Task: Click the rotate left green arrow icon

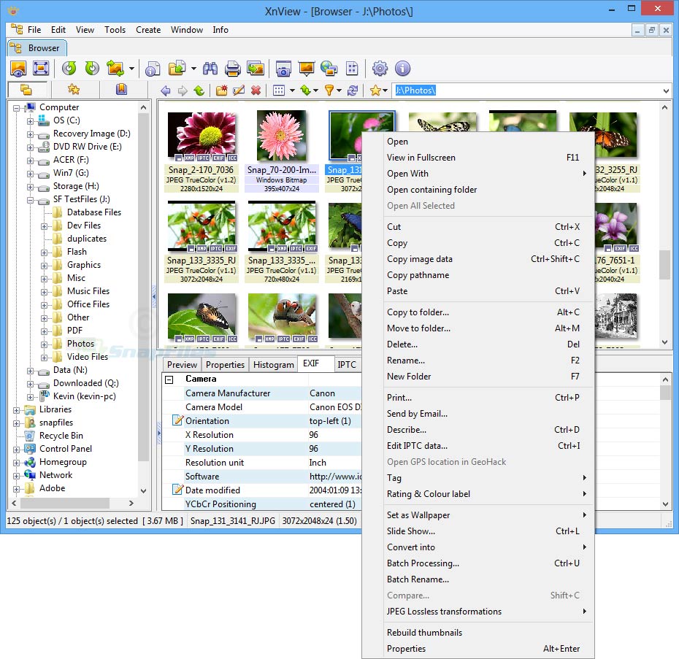Action: tap(69, 69)
